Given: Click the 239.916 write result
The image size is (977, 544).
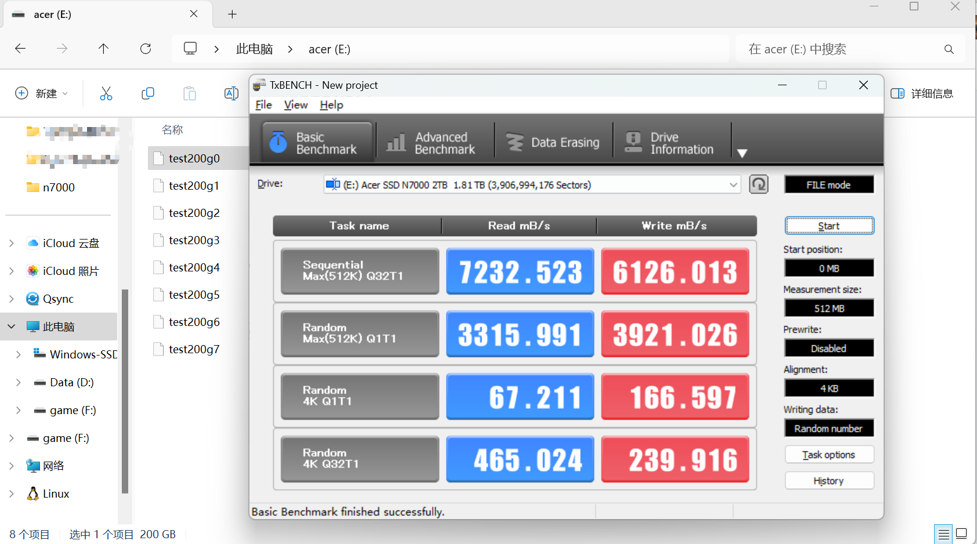Looking at the screenshot, I should point(675,459).
